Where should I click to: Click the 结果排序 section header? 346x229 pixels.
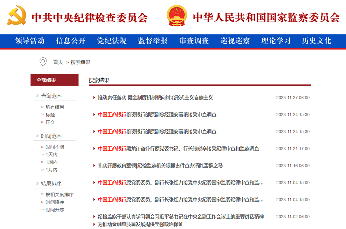click(x=51, y=183)
